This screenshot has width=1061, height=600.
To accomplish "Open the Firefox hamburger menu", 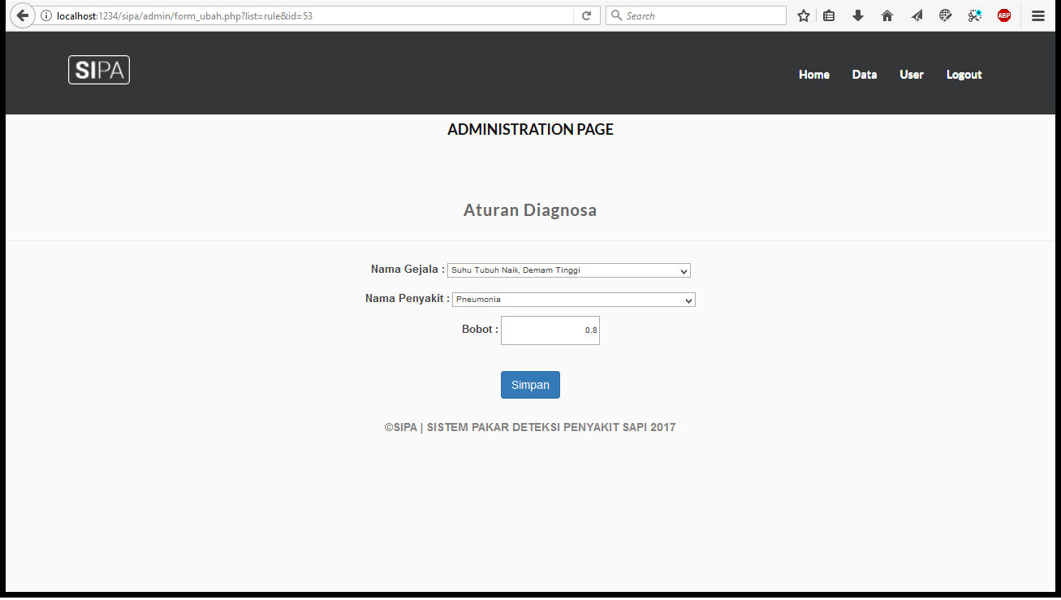I will [x=1038, y=15].
